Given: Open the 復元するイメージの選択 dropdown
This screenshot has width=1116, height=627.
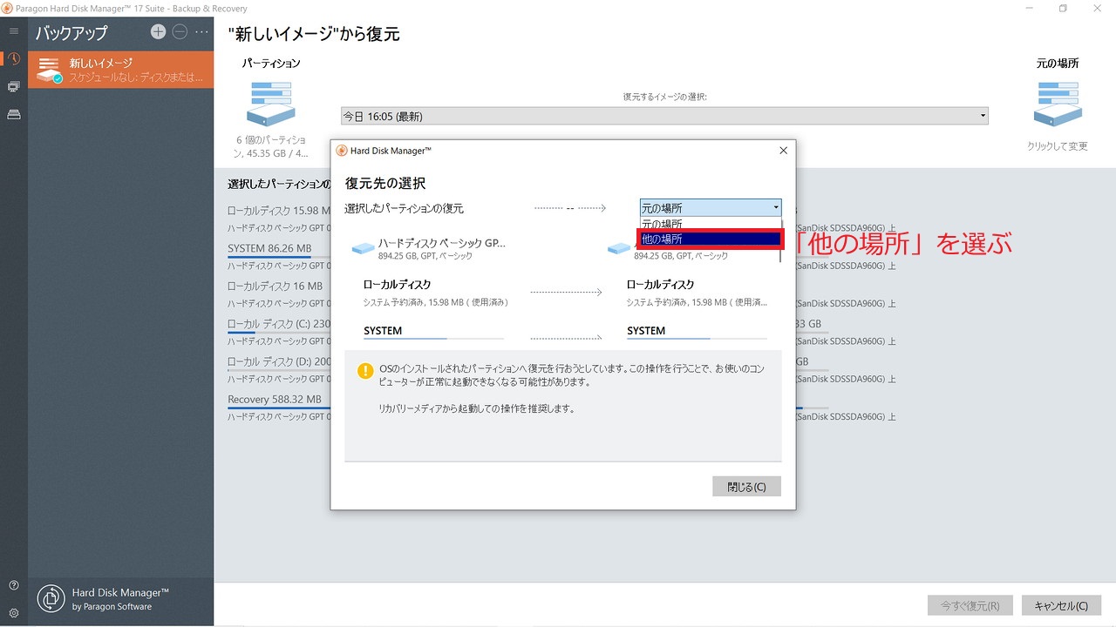Looking at the screenshot, I should (x=664, y=116).
